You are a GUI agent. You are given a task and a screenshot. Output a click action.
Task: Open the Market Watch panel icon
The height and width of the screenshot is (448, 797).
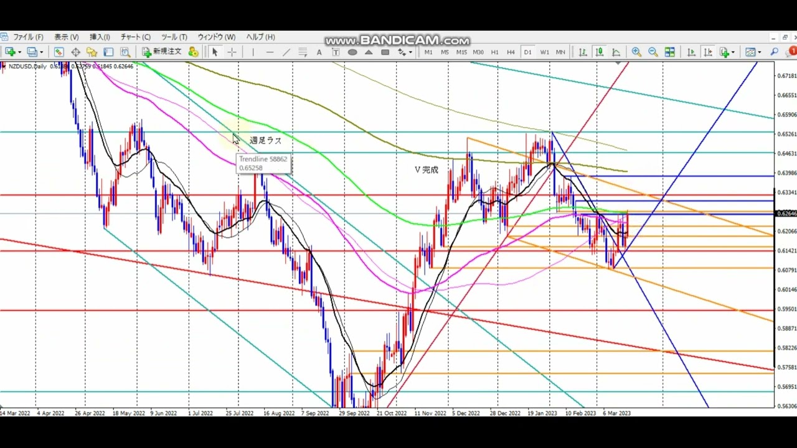coord(59,52)
